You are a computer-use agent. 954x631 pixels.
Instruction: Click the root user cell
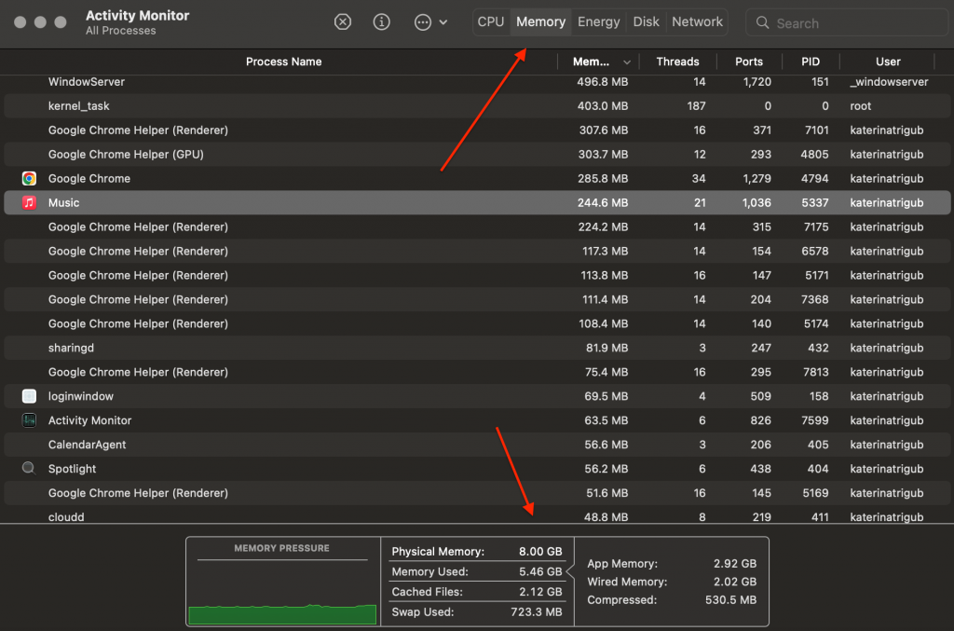[860, 106]
